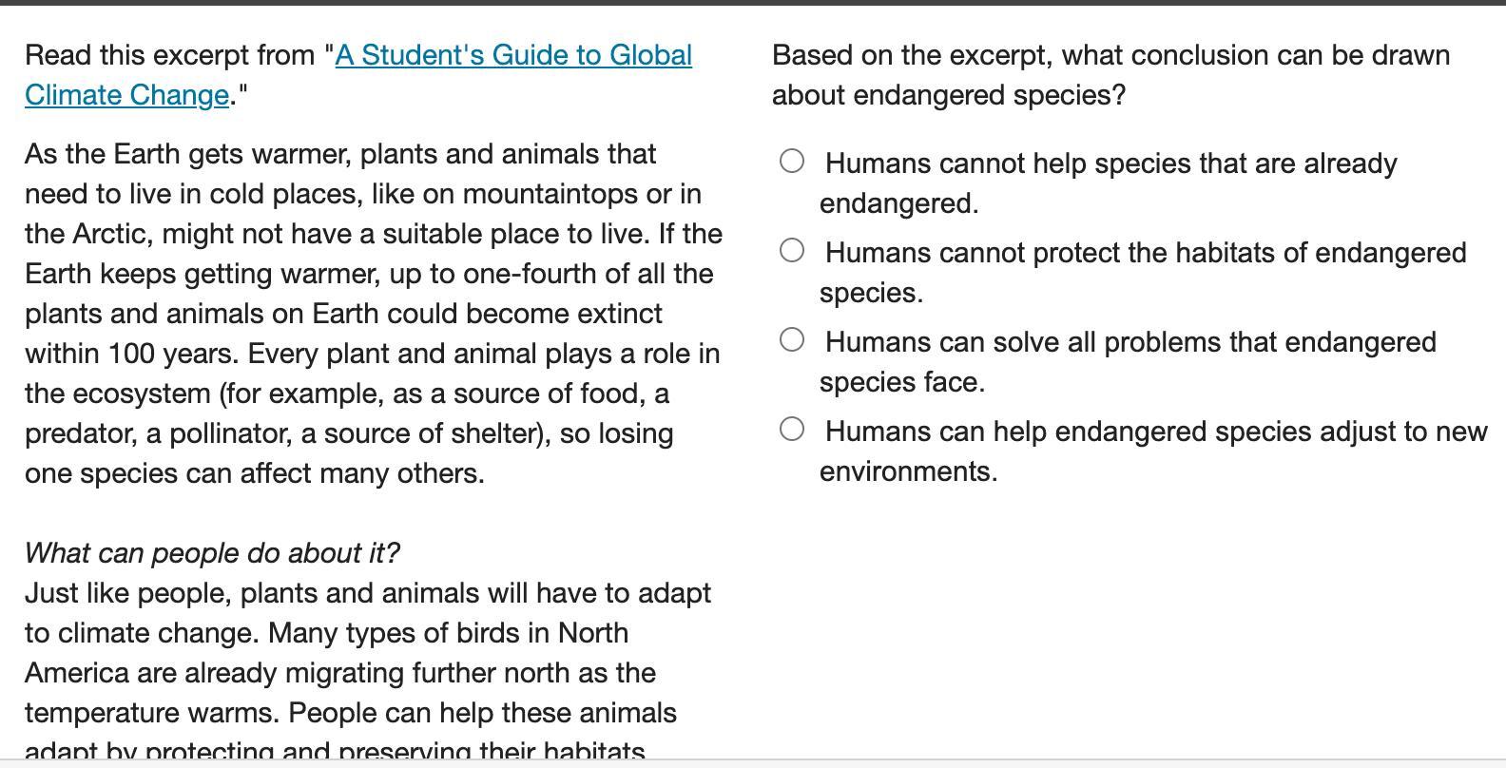
Task: Click the phrase "about endangered species?" in the question
Action: tap(948, 95)
